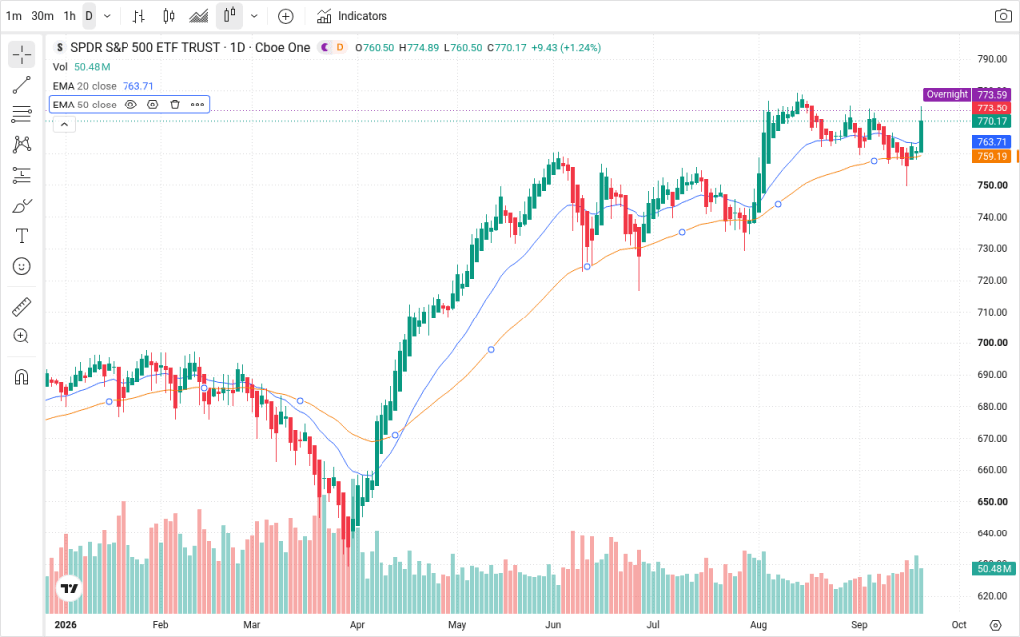Select the text annotation tool
This screenshot has width=1020, height=637.
pos(22,235)
